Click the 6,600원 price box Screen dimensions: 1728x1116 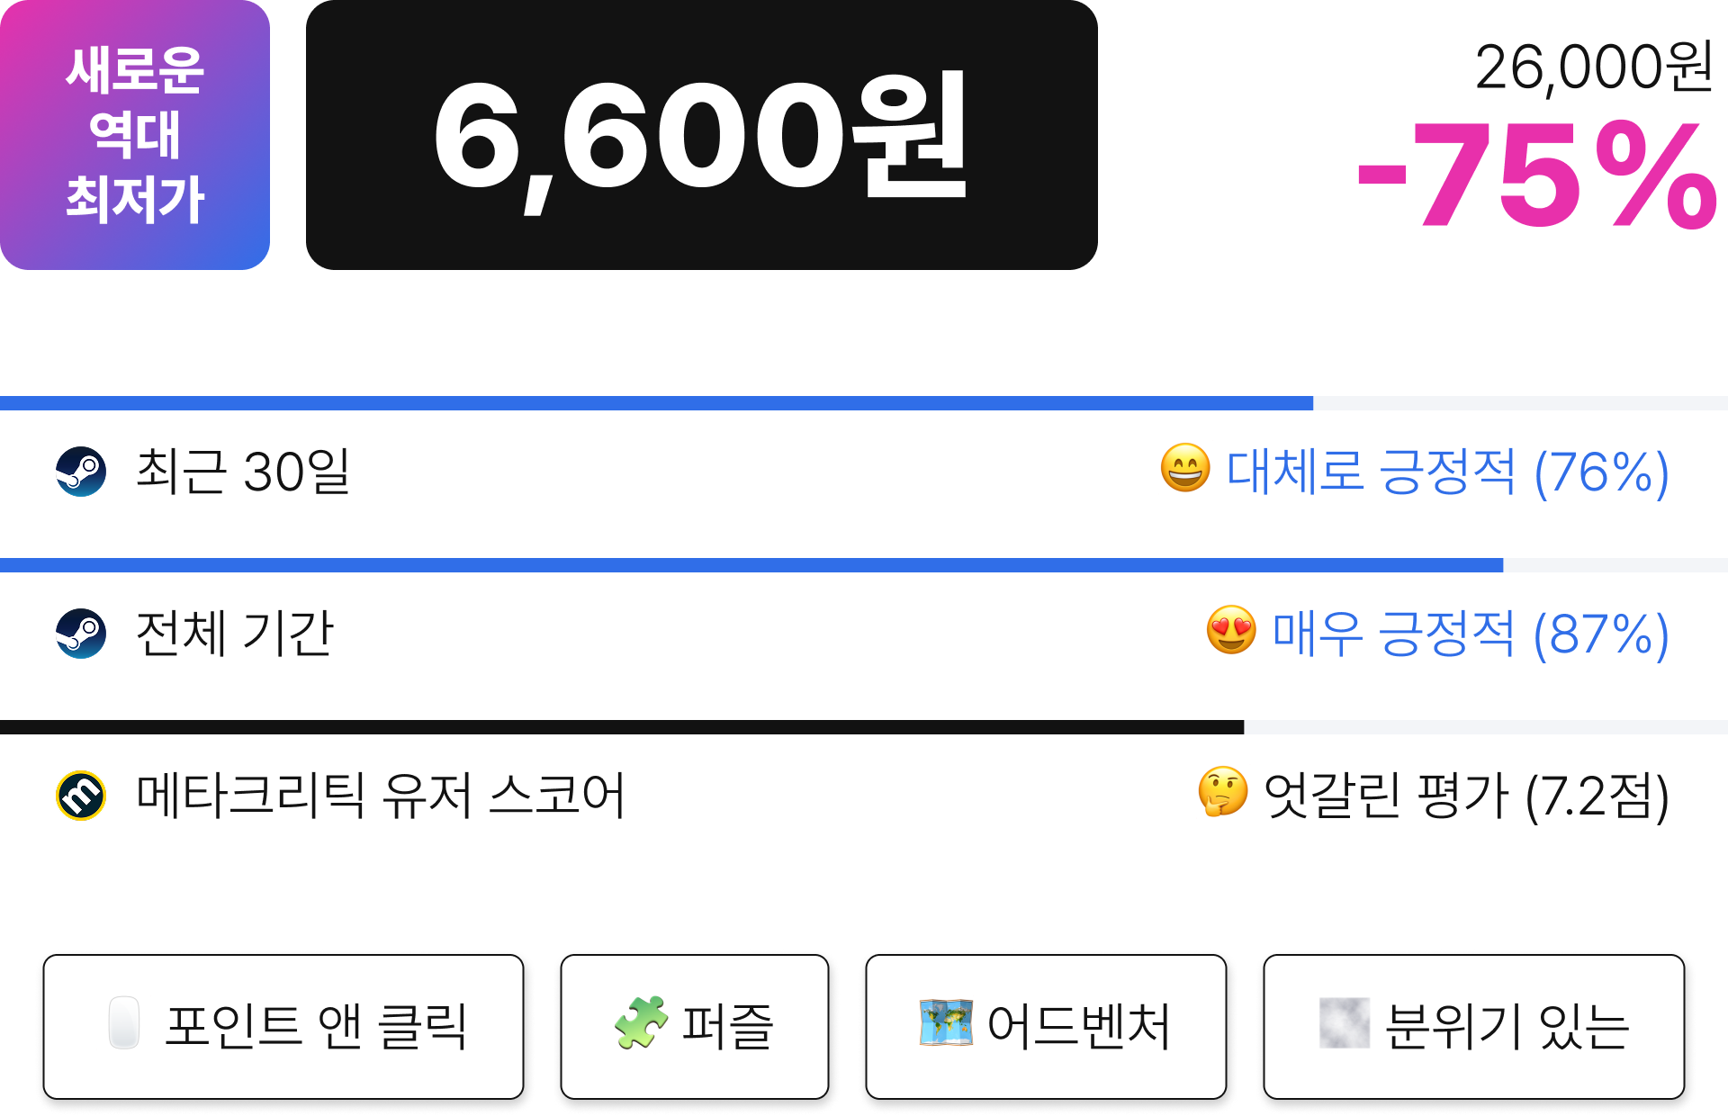[702, 135]
